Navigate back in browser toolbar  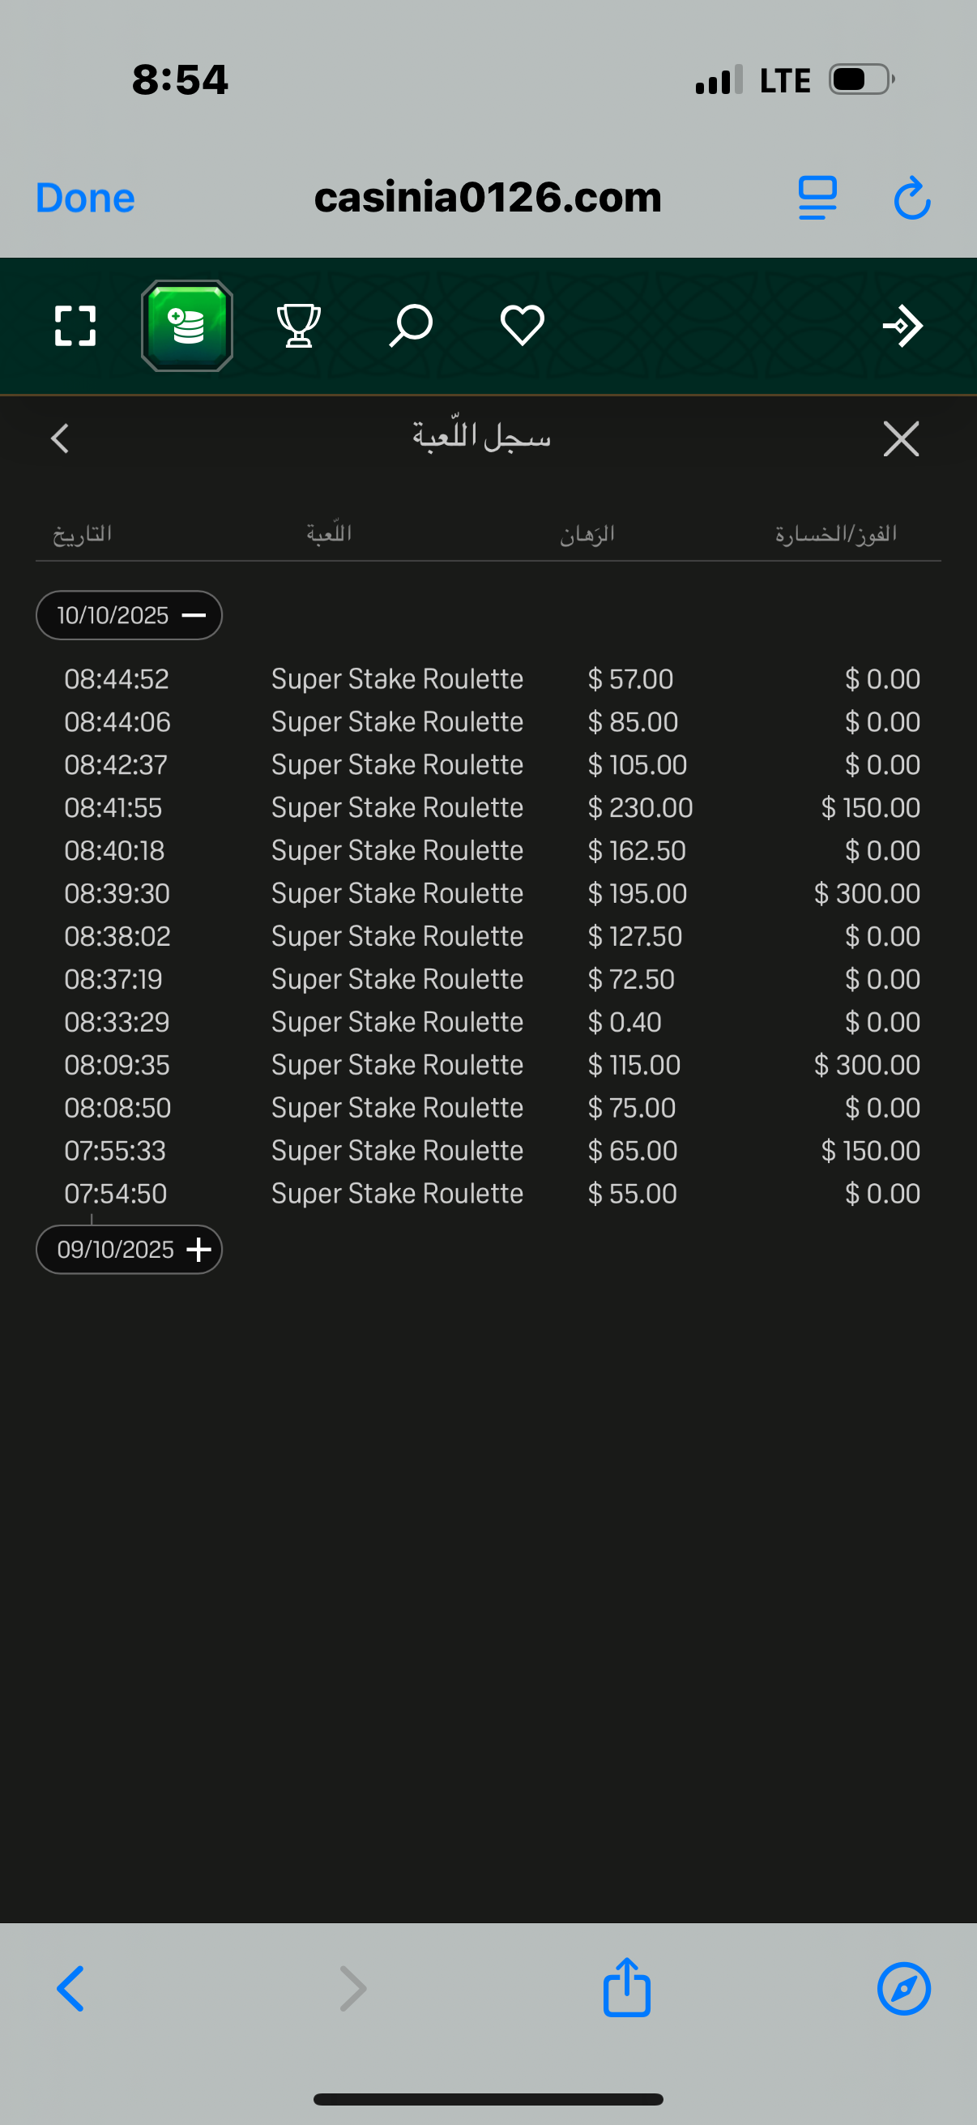[x=71, y=1989]
